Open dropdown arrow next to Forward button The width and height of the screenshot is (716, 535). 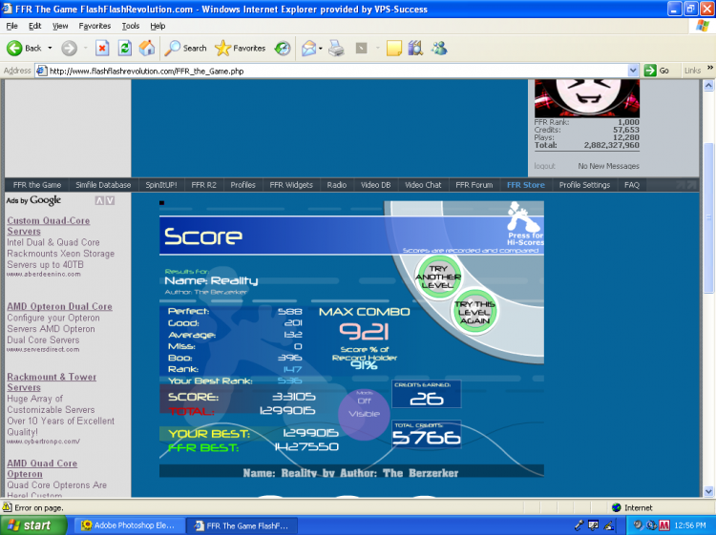point(85,48)
